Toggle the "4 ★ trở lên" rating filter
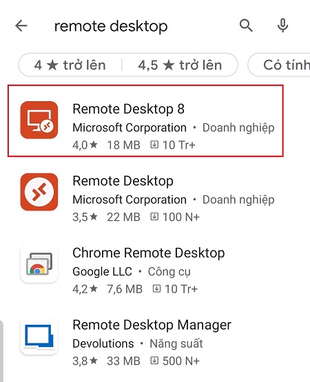The image size is (310, 382). pyautogui.click(x=70, y=65)
